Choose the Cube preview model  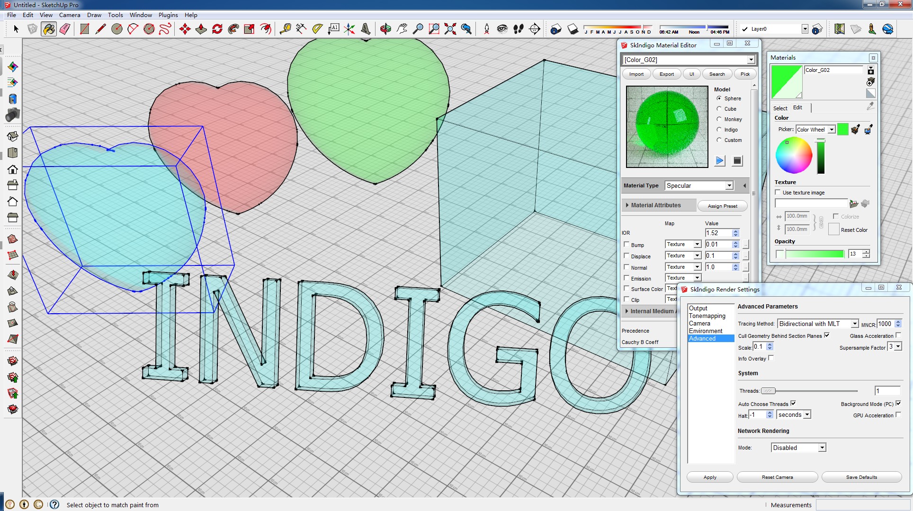coord(719,109)
